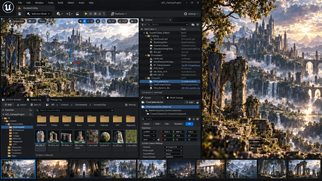Open the Edit BP_FoliageSpawner link
This screenshot has height=181, width=322.
191,65
